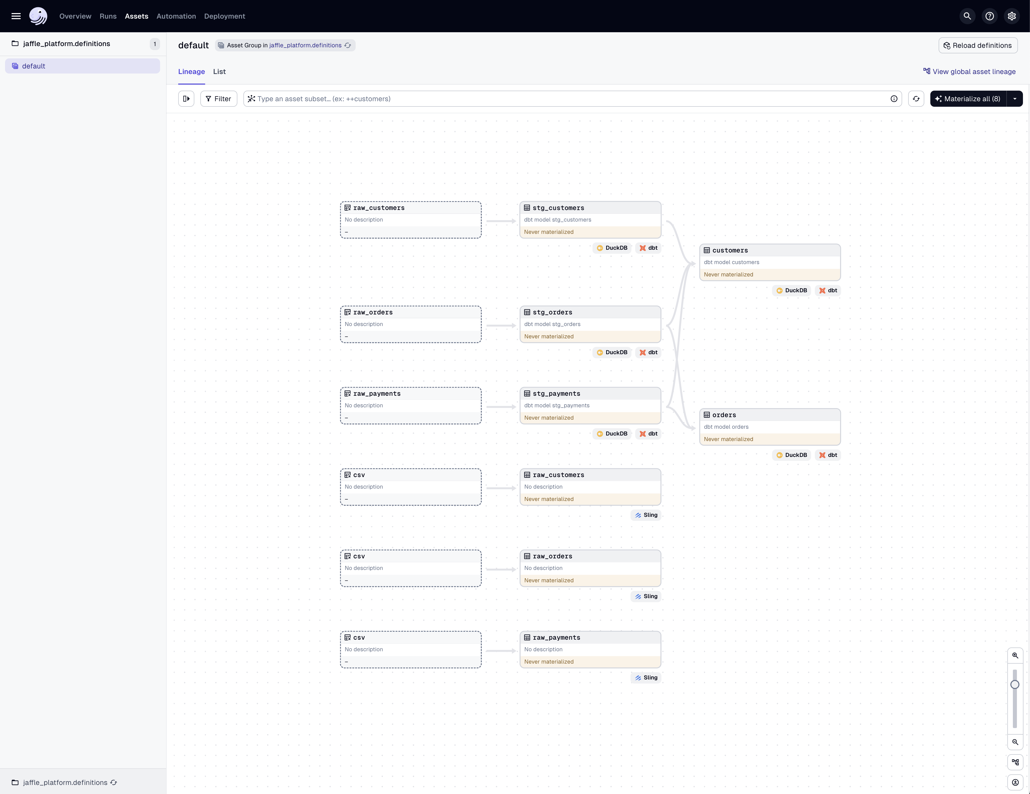Open the Materialize all dropdown arrow
1030x794 pixels.
point(1014,99)
